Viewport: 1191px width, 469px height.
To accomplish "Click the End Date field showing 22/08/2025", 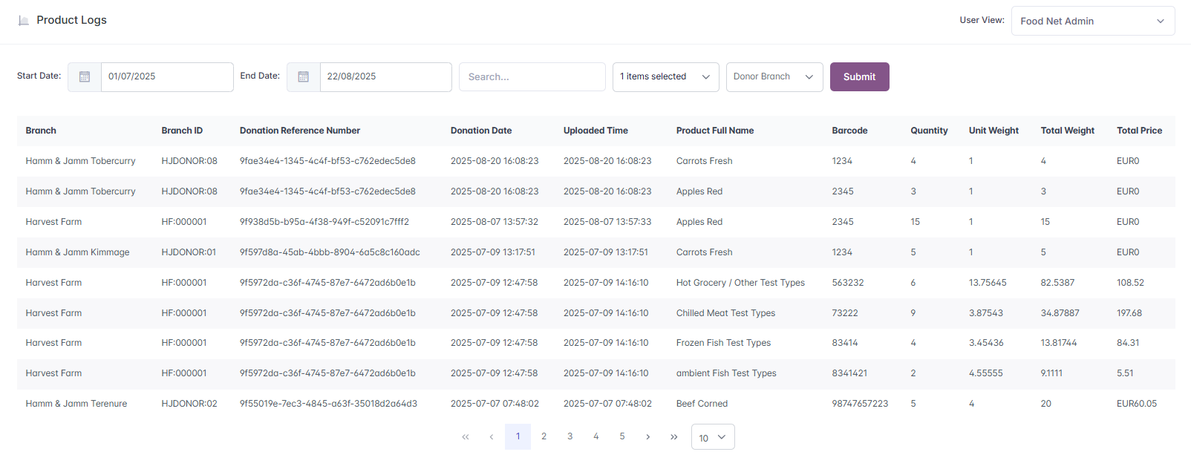I will click(385, 77).
